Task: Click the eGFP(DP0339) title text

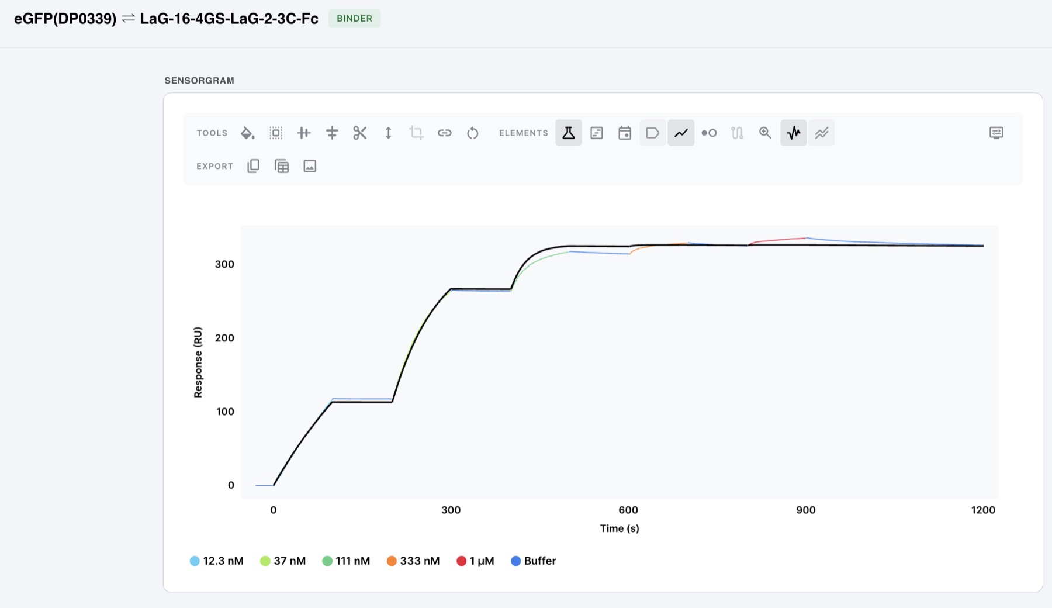Action: (x=65, y=19)
